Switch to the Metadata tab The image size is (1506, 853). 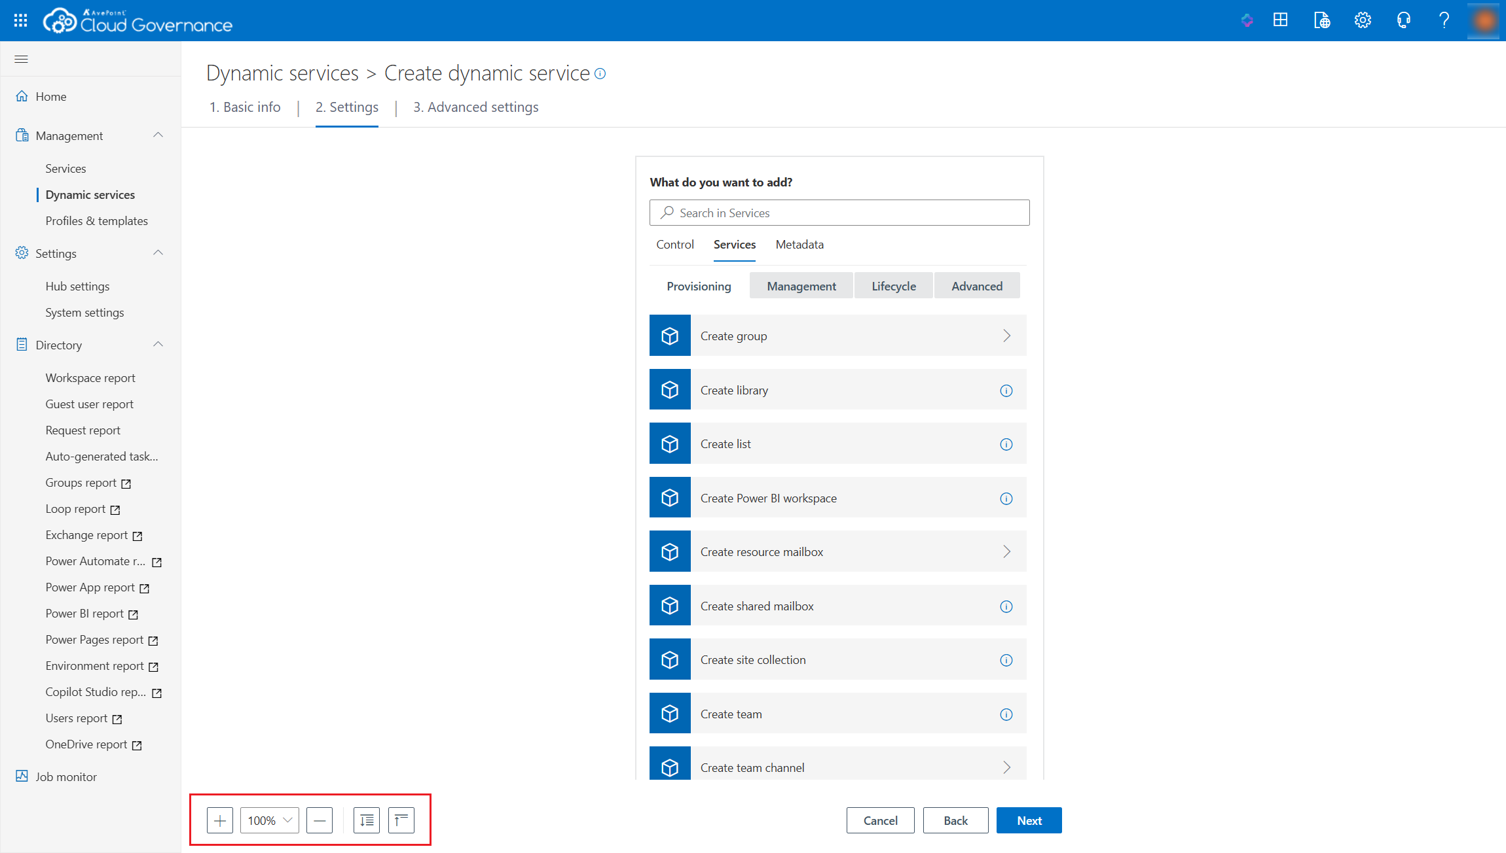point(799,245)
